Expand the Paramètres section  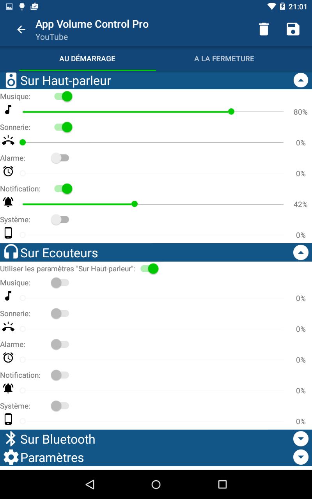click(x=301, y=457)
